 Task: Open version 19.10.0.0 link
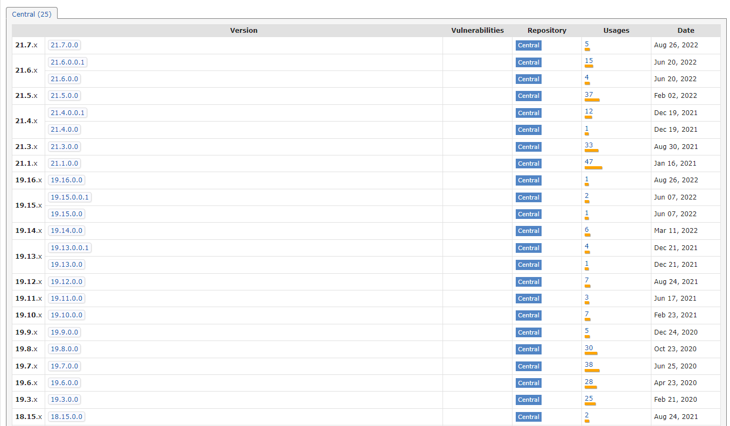point(67,315)
